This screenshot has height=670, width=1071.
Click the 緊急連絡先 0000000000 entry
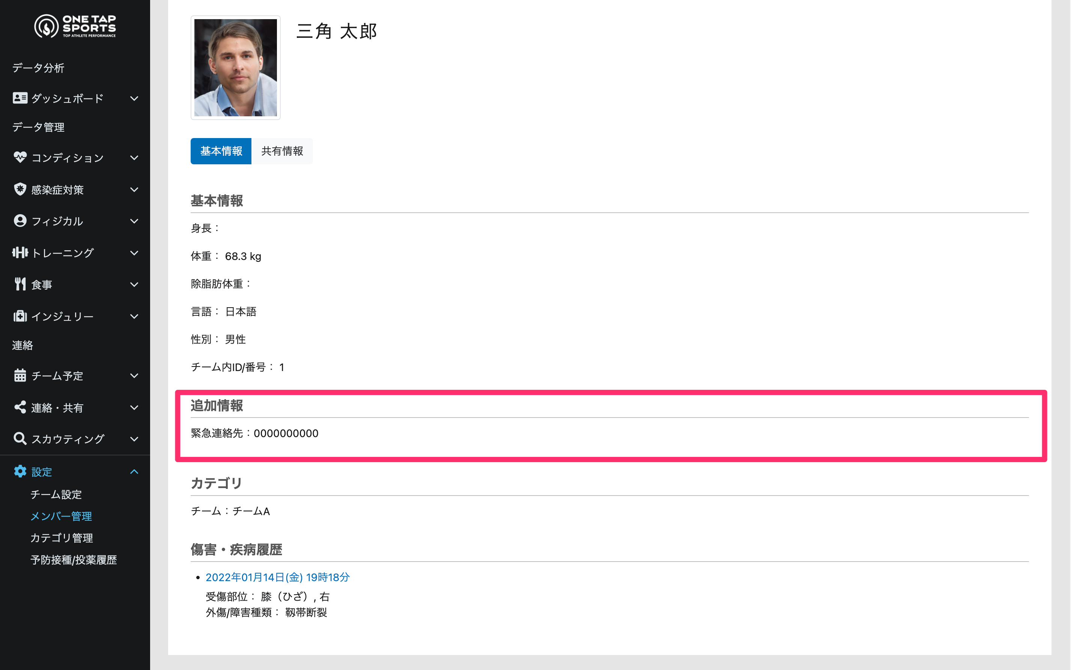pyautogui.click(x=254, y=433)
